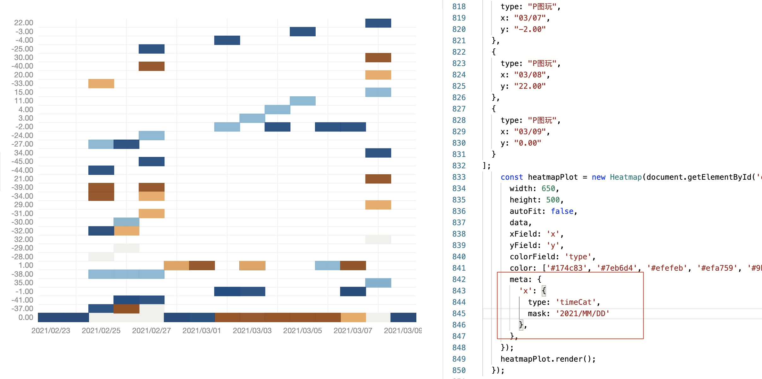Select the red annotation box around the meta block
The width and height of the screenshot is (762, 379).
click(x=571, y=305)
